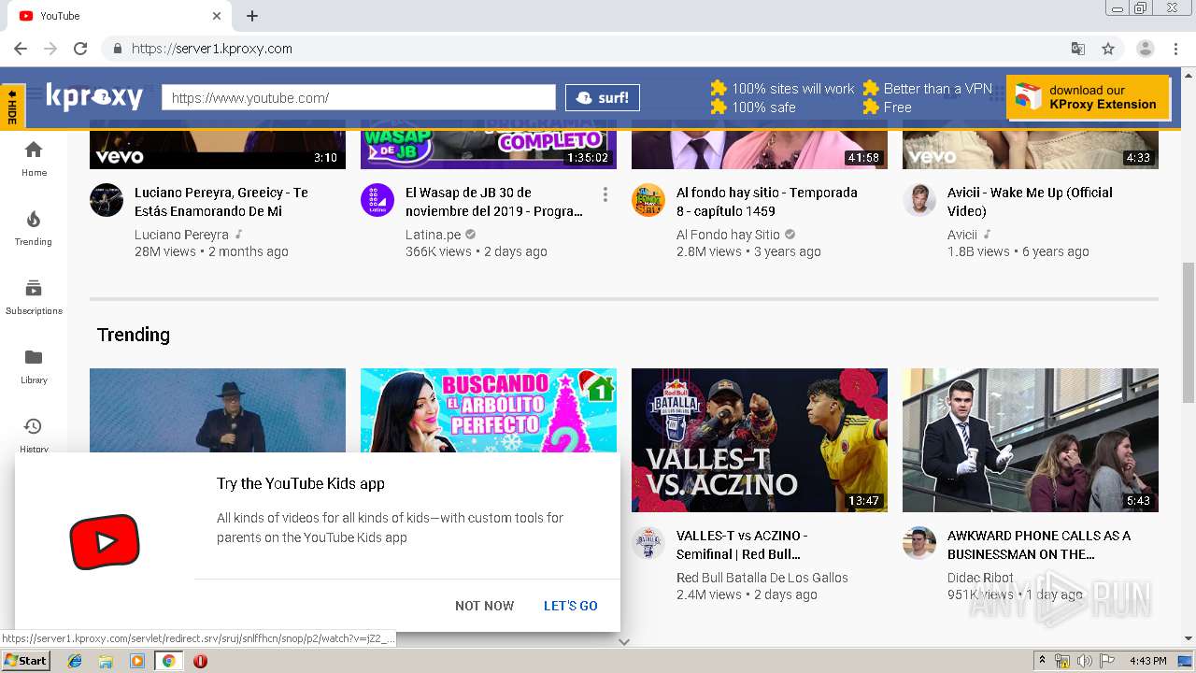Viewport: 1196px width, 673px height.
Task: Bookmark page with the star icon
Action: (1108, 49)
